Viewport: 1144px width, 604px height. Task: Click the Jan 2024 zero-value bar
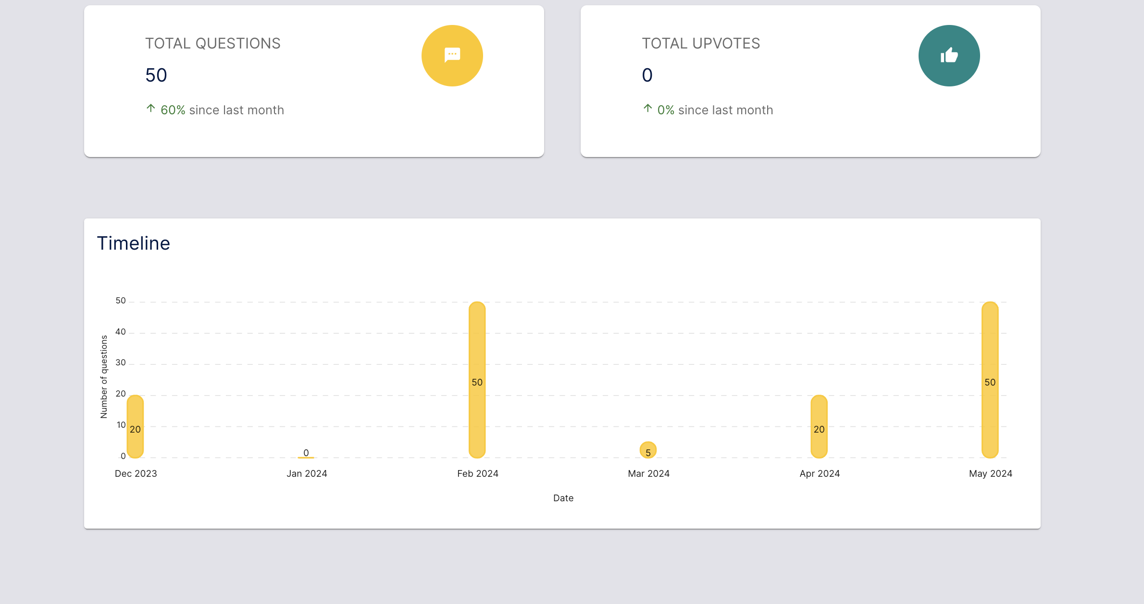[306, 457]
